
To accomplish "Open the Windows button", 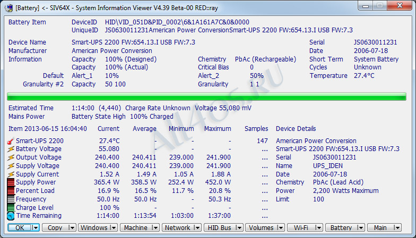I will (x=94, y=228).
